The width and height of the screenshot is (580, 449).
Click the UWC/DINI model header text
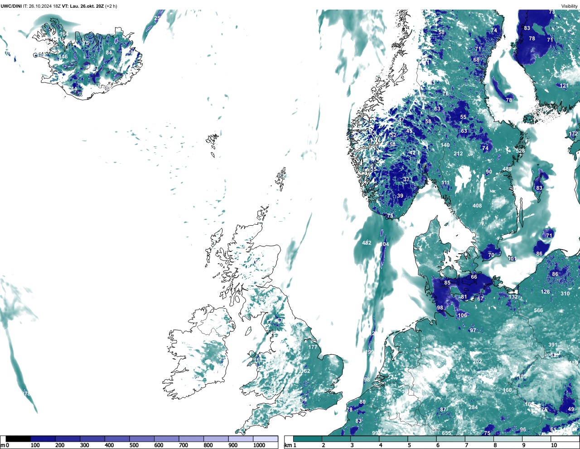click(11, 6)
